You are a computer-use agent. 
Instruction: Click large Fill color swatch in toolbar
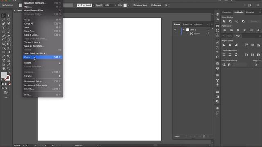(4, 75)
